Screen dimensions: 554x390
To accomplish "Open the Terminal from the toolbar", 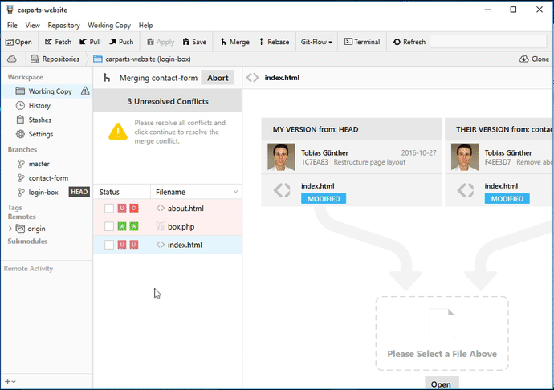I will click(x=348, y=42).
